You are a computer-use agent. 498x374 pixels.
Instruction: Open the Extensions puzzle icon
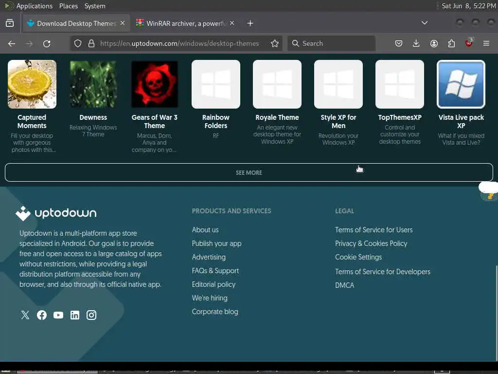tap(451, 43)
